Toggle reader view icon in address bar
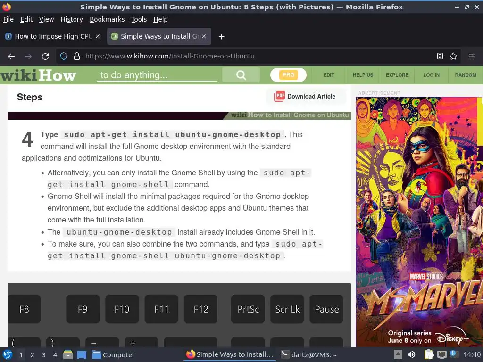483x362 pixels. click(440, 56)
